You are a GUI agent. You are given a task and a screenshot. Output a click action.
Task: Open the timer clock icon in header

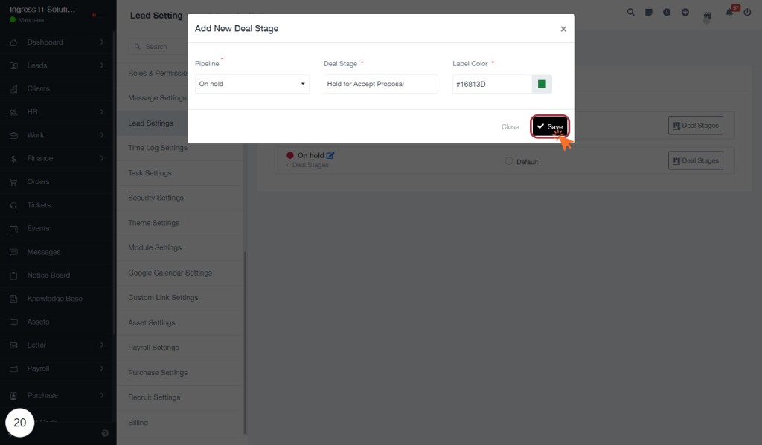[x=667, y=12]
